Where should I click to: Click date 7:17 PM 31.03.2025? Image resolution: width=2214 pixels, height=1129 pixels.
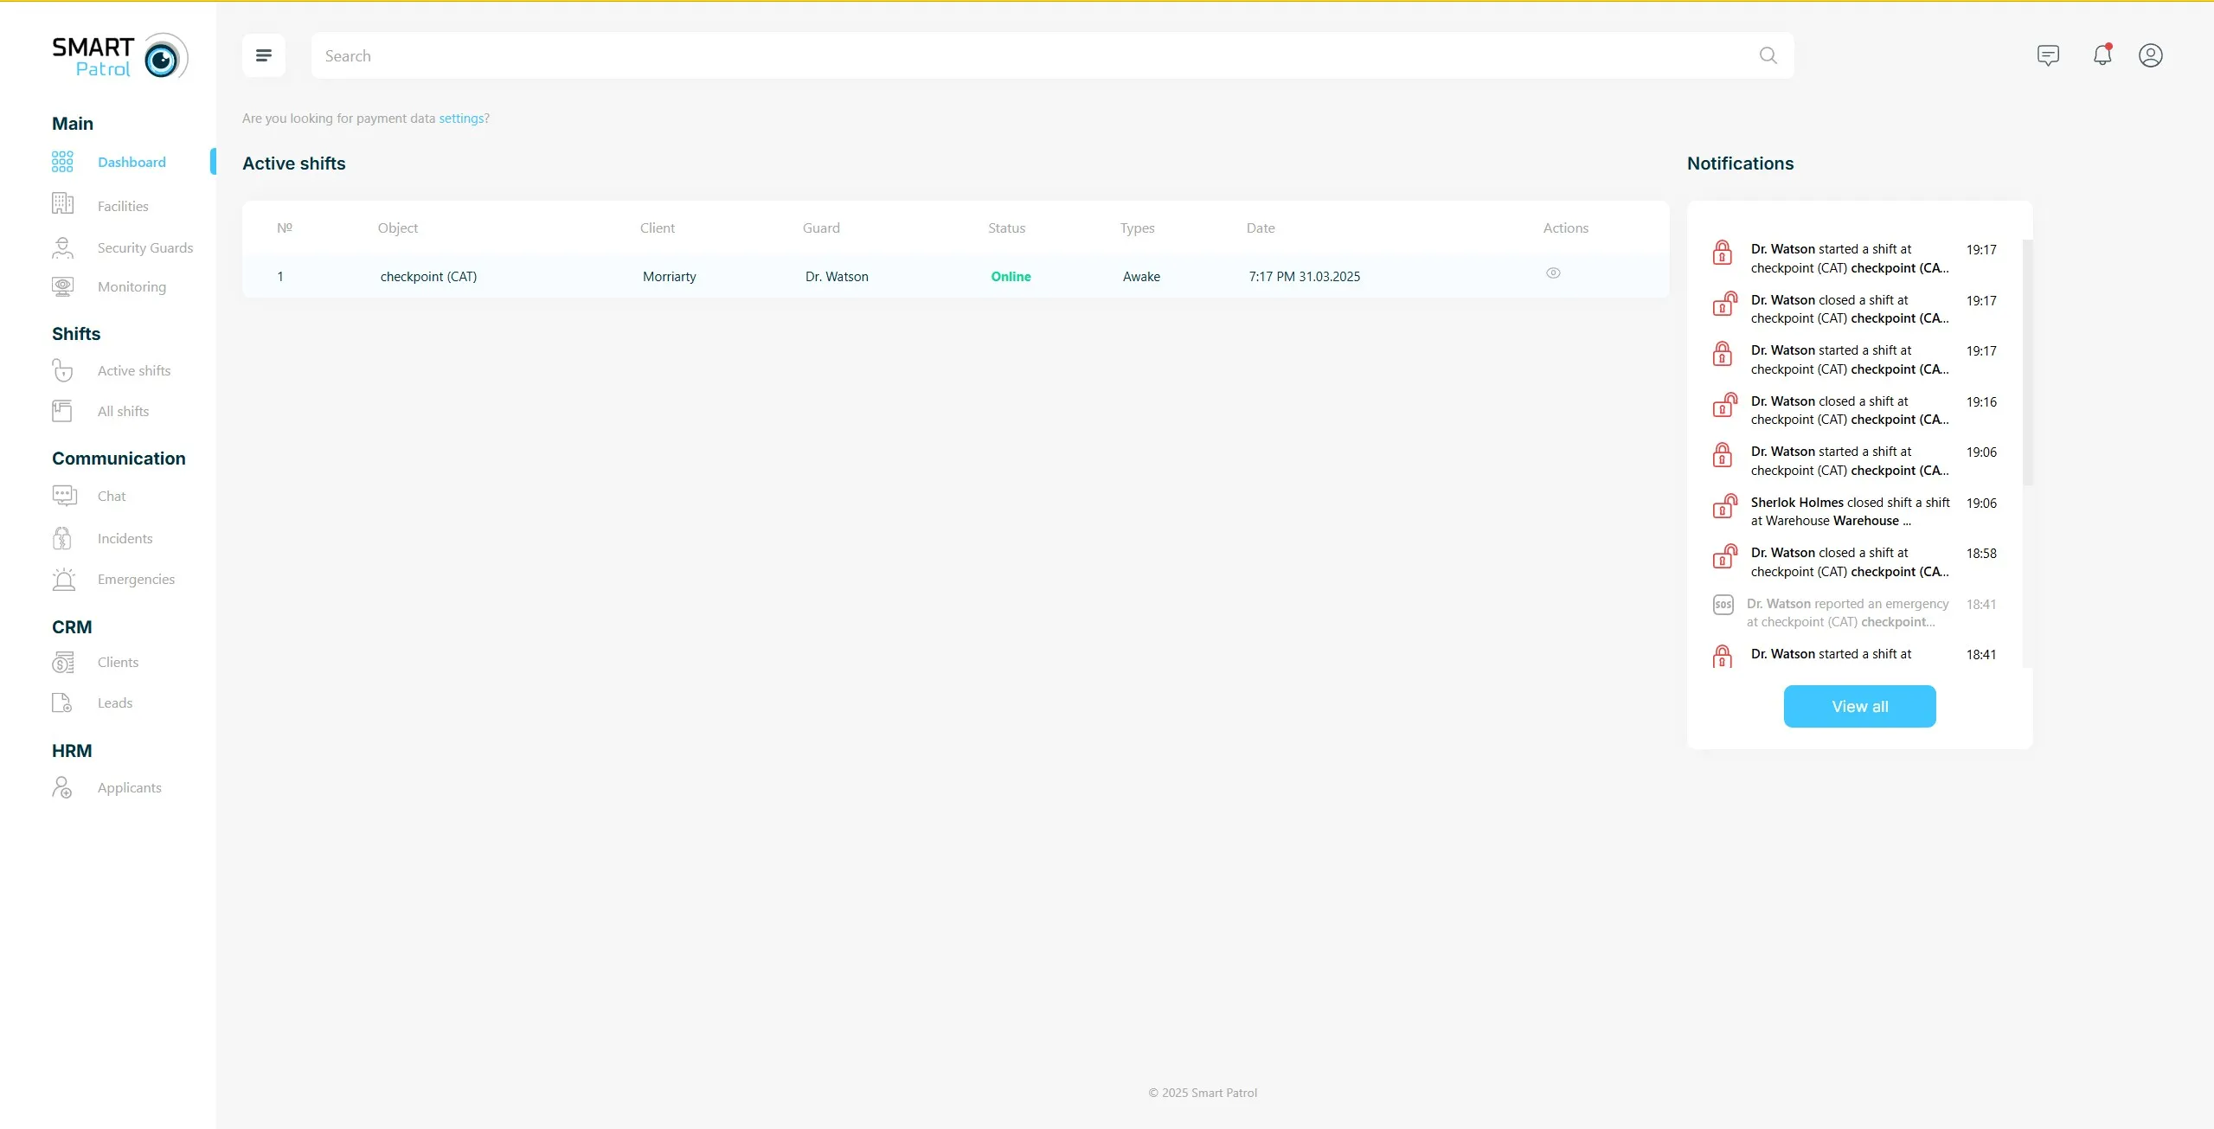click(x=1304, y=277)
